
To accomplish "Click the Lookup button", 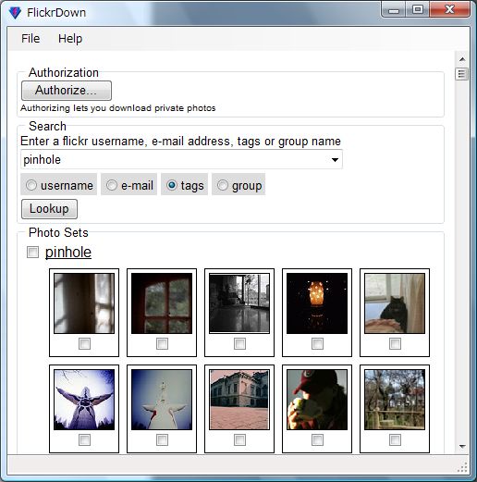I will (49, 209).
